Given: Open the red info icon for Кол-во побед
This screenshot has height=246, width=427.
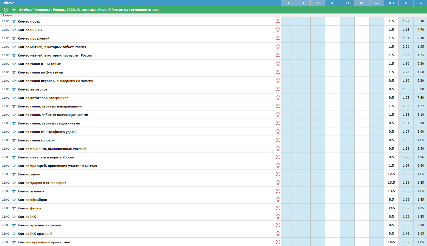Looking at the screenshot, I should (x=278, y=21).
